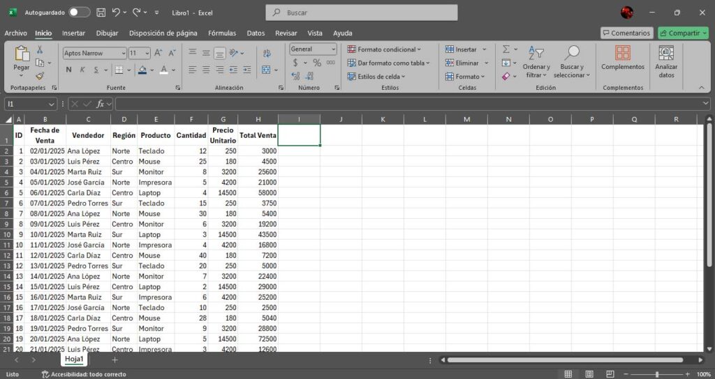The image size is (715, 379).
Task: Click the Save icon in title bar
Action: pyautogui.click(x=101, y=13)
